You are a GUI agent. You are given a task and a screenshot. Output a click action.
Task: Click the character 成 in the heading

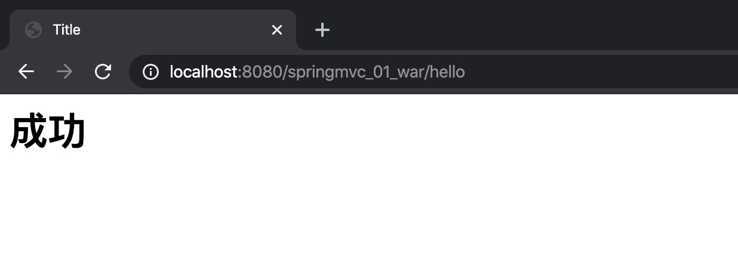tap(29, 132)
